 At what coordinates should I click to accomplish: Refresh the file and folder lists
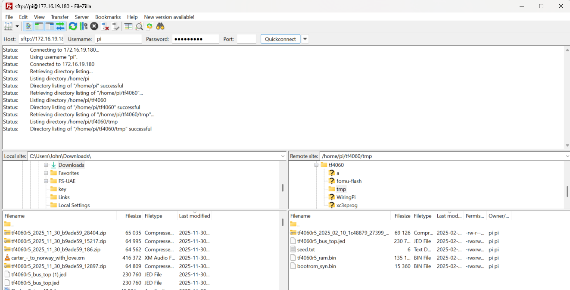pyautogui.click(x=73, y=26)
